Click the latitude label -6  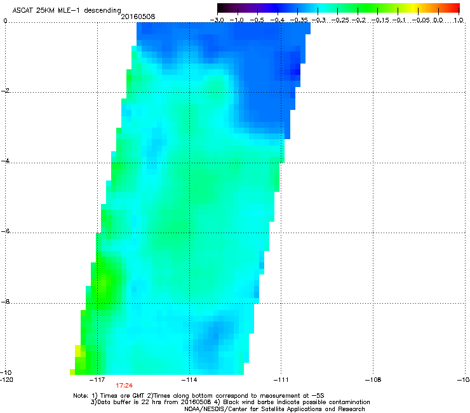click(5, 231)
